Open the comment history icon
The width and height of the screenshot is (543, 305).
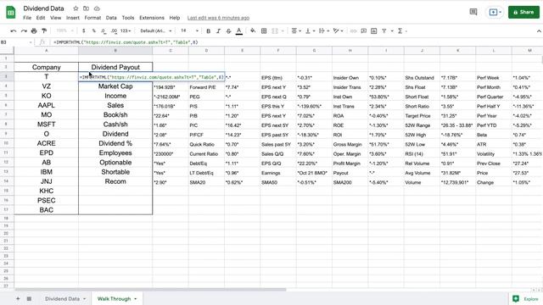click(x=473, y=12)
